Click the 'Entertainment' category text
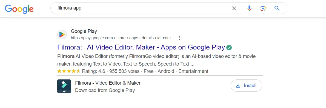The width and height of the screenshot is (326, 108). coord(193,72)
